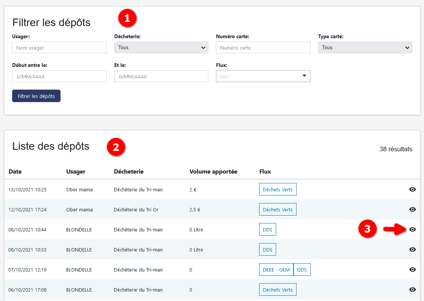Viewport: 424px width, 301px height.
Task: Click the Nom usager input field
Action: 59,48
